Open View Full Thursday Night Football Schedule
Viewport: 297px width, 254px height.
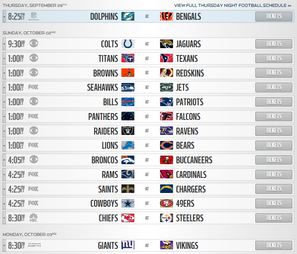(233, 6)
